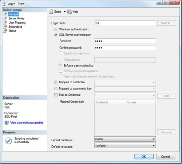182x164 pixels.
Task: Click the Server Roles page icon
Action: 5,18
